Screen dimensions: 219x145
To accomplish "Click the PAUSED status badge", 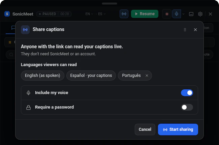I will pos(54,14).
